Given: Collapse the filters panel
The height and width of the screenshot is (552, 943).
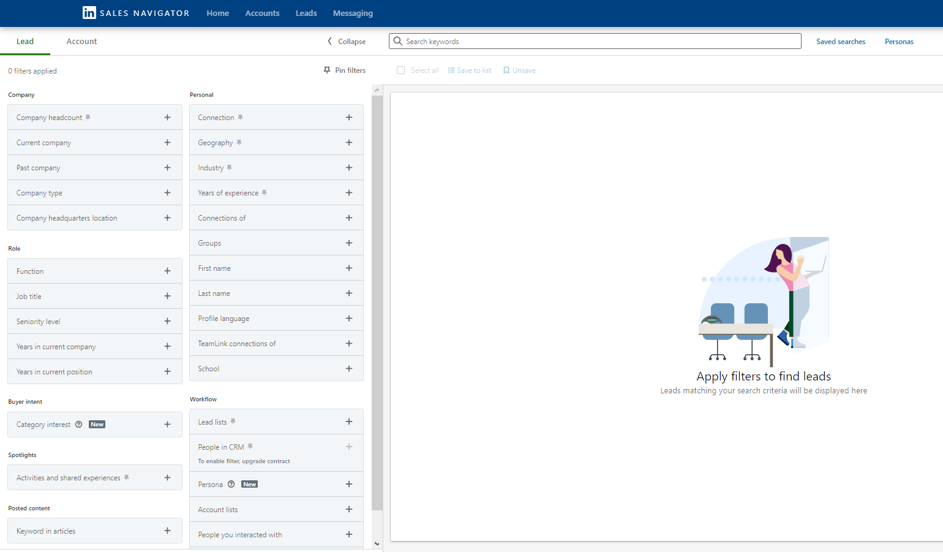Looking at the screenshot, I should [x=347, y=41].
